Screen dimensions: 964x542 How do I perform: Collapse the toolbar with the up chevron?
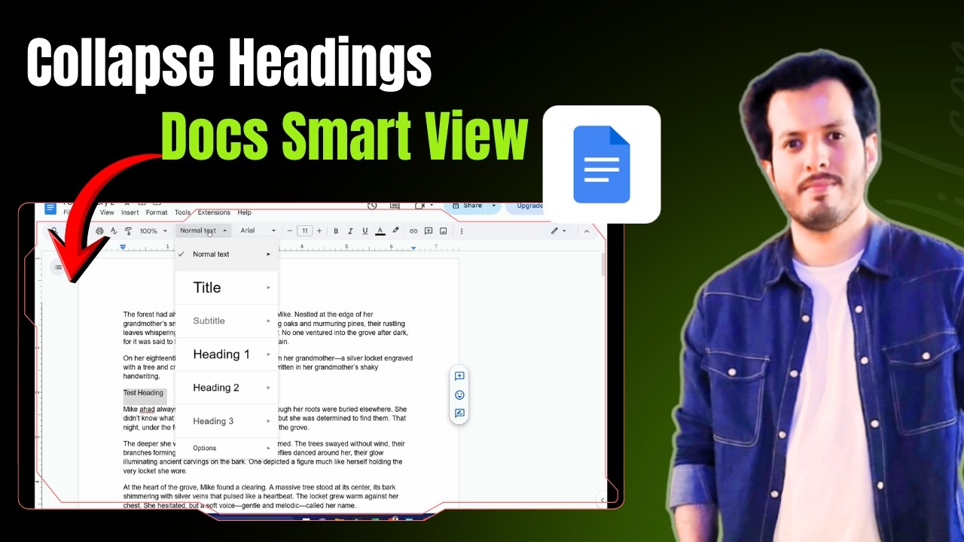click(x=587, y=231)
